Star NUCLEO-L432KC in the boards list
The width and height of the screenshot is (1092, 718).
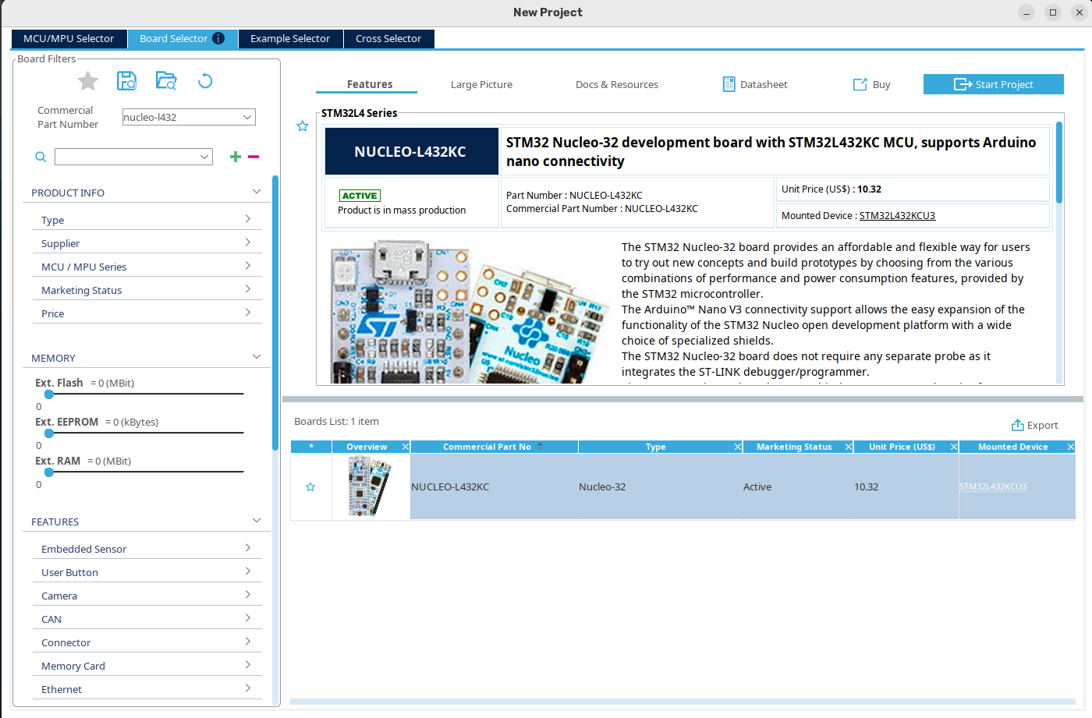pos(310,487)
